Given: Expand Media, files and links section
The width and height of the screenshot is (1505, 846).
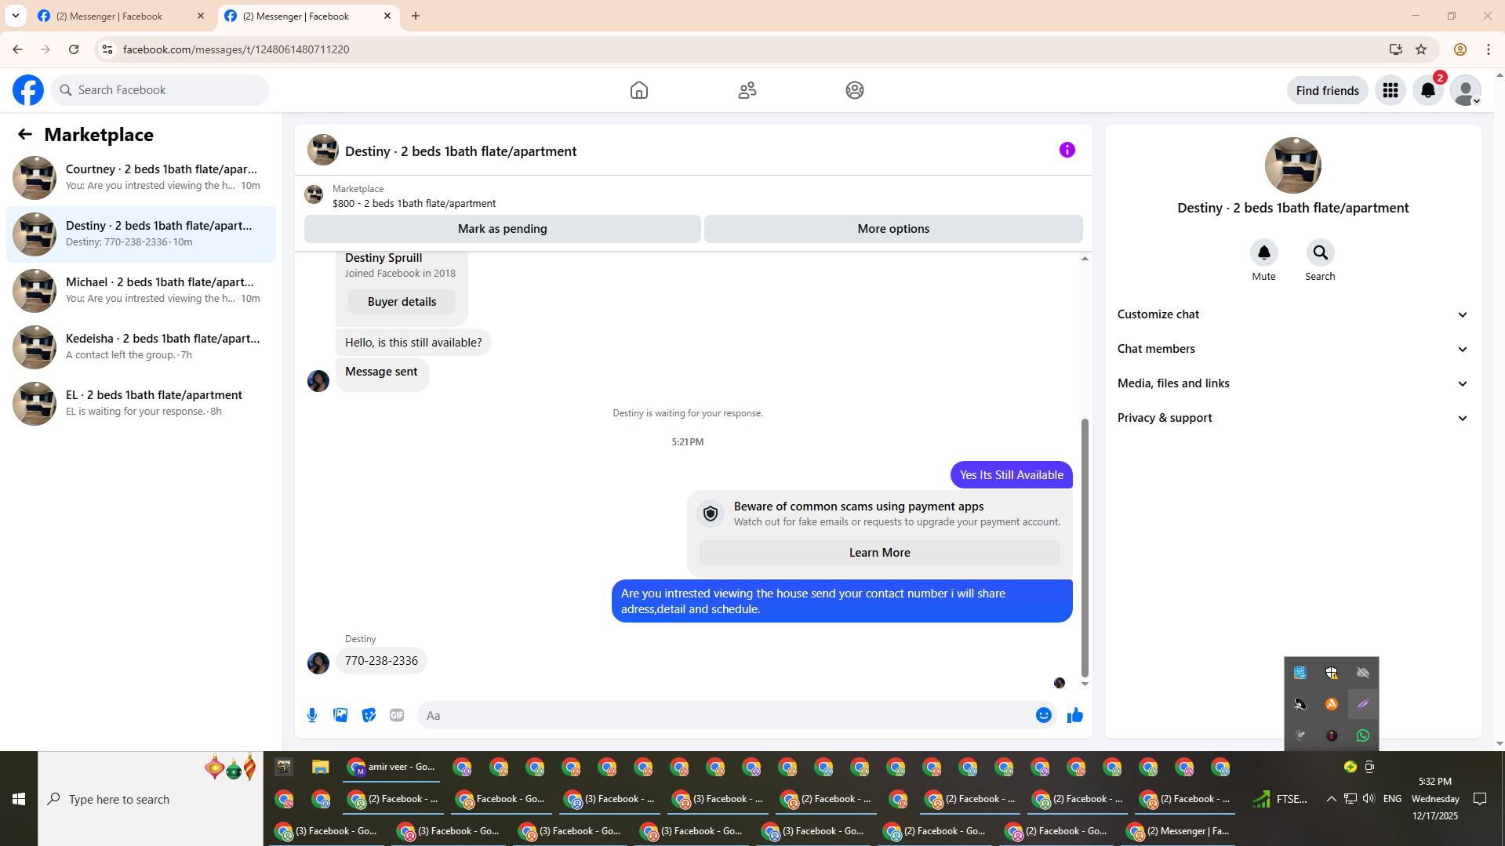Looking at the screenshot, I should tap(1292, 383).
